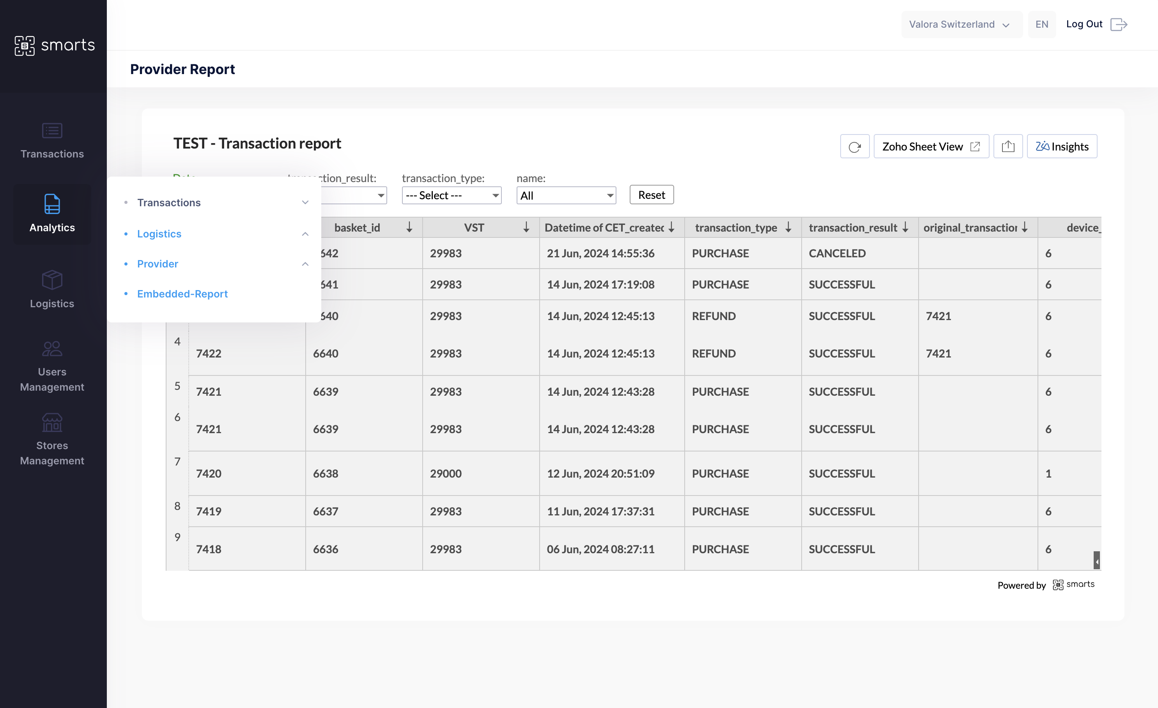Select Logistics in Analytics flyout menu
Image resolution: width=1158 pixels, height=708 pixels.
(159, 234)
